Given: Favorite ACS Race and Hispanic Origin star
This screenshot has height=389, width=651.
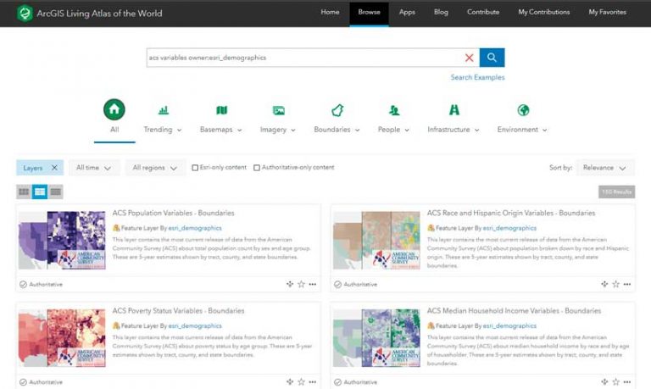Looking at the screenshot, I should coord(615,285).
